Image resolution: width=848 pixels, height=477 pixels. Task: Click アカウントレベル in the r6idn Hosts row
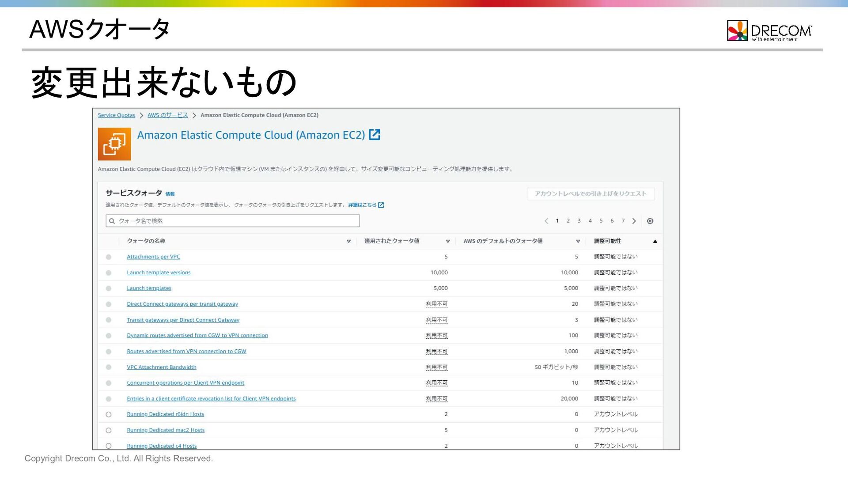616,414
